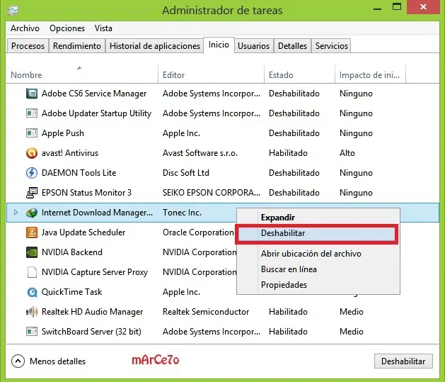Choose Buscar en línea menu entry

[318, 269]
